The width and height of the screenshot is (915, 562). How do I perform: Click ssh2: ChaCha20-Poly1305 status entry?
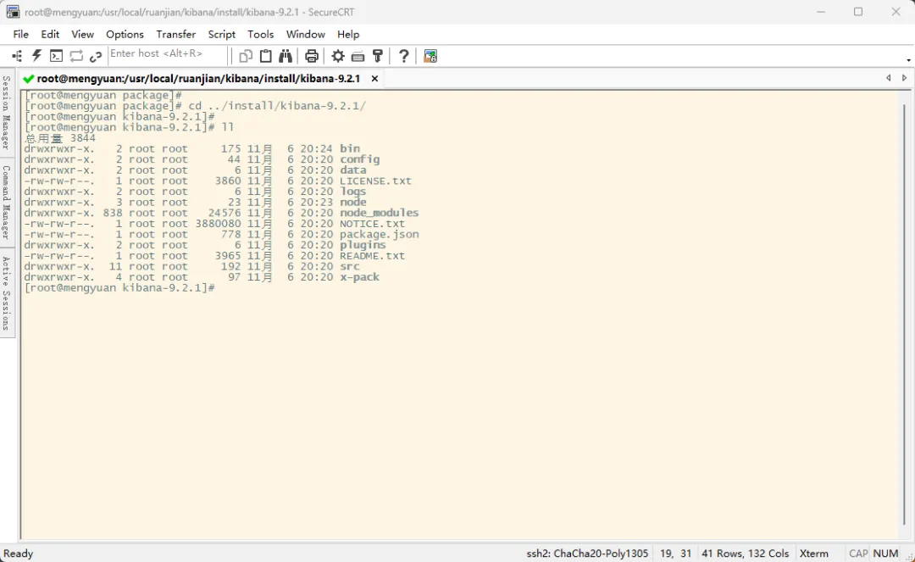(x=587, y=554)
